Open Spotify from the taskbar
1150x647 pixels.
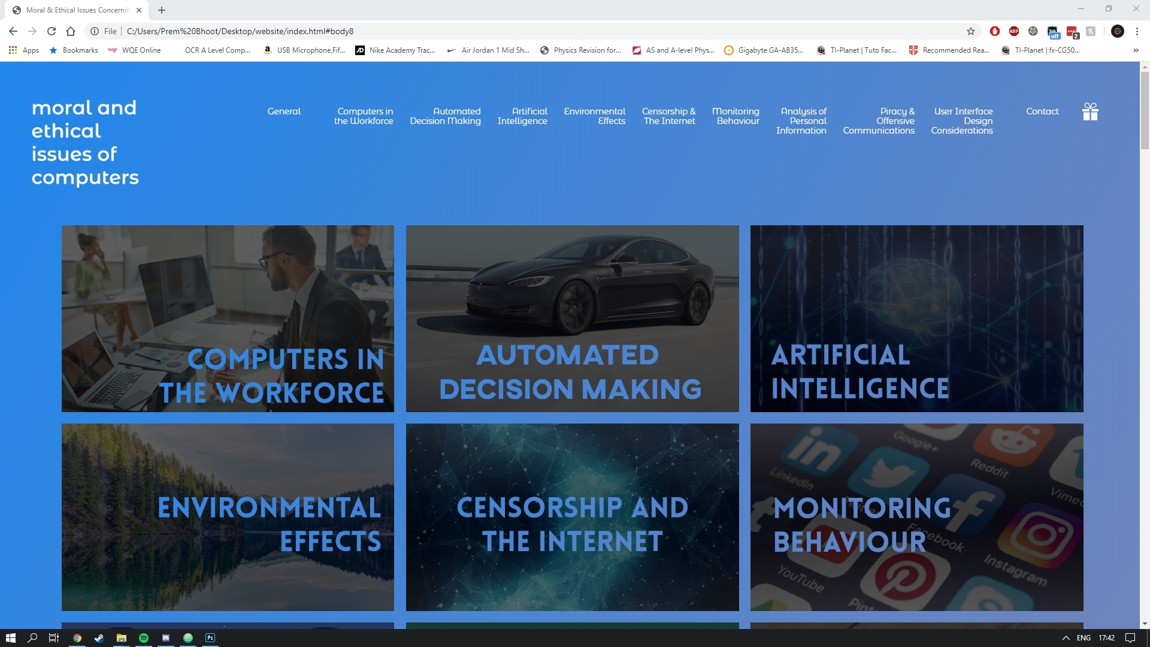click(x=144, y=638)
